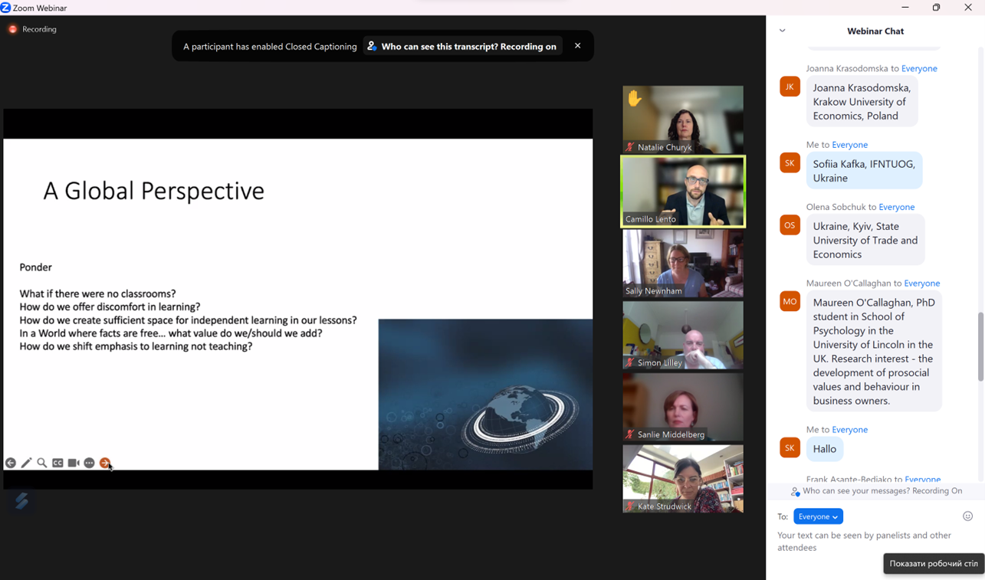Image resolution: width=985 pixels, height=580 pixels.
Task: Click Everyone link after Joanna Krasodomska
Action: (919, 68)
